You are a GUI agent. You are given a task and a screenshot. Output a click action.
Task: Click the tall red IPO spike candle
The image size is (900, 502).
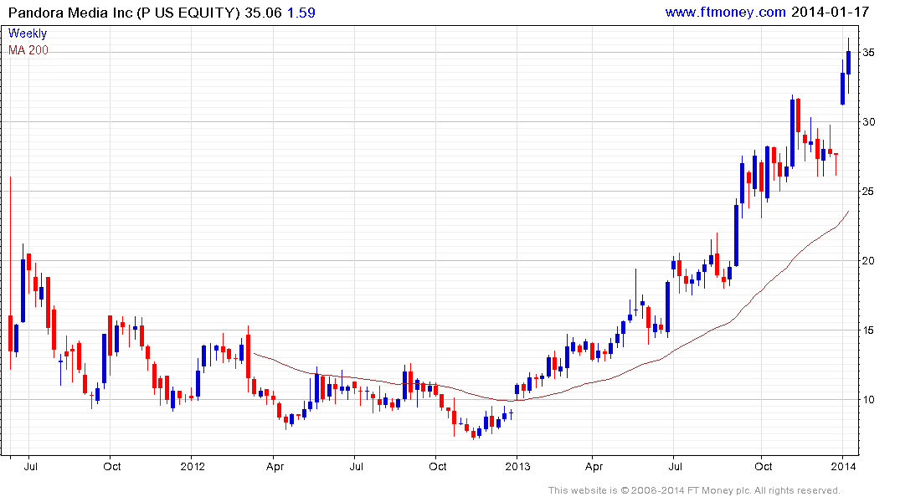[x=10, y=333]
